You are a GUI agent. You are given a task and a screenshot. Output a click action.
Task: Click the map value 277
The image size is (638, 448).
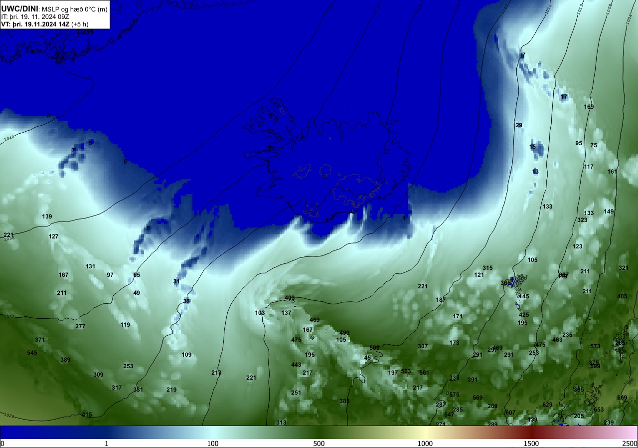coord(80,326)
